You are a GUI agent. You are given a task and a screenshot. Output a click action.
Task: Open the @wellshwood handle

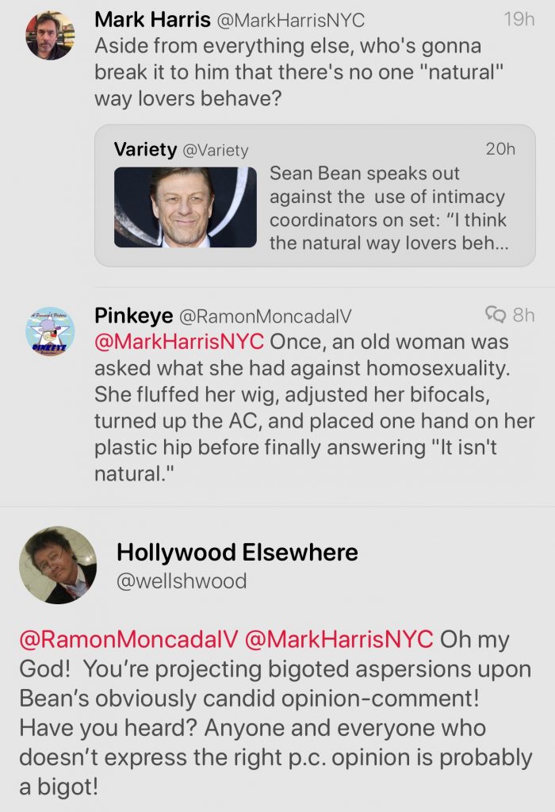point(182,581)
